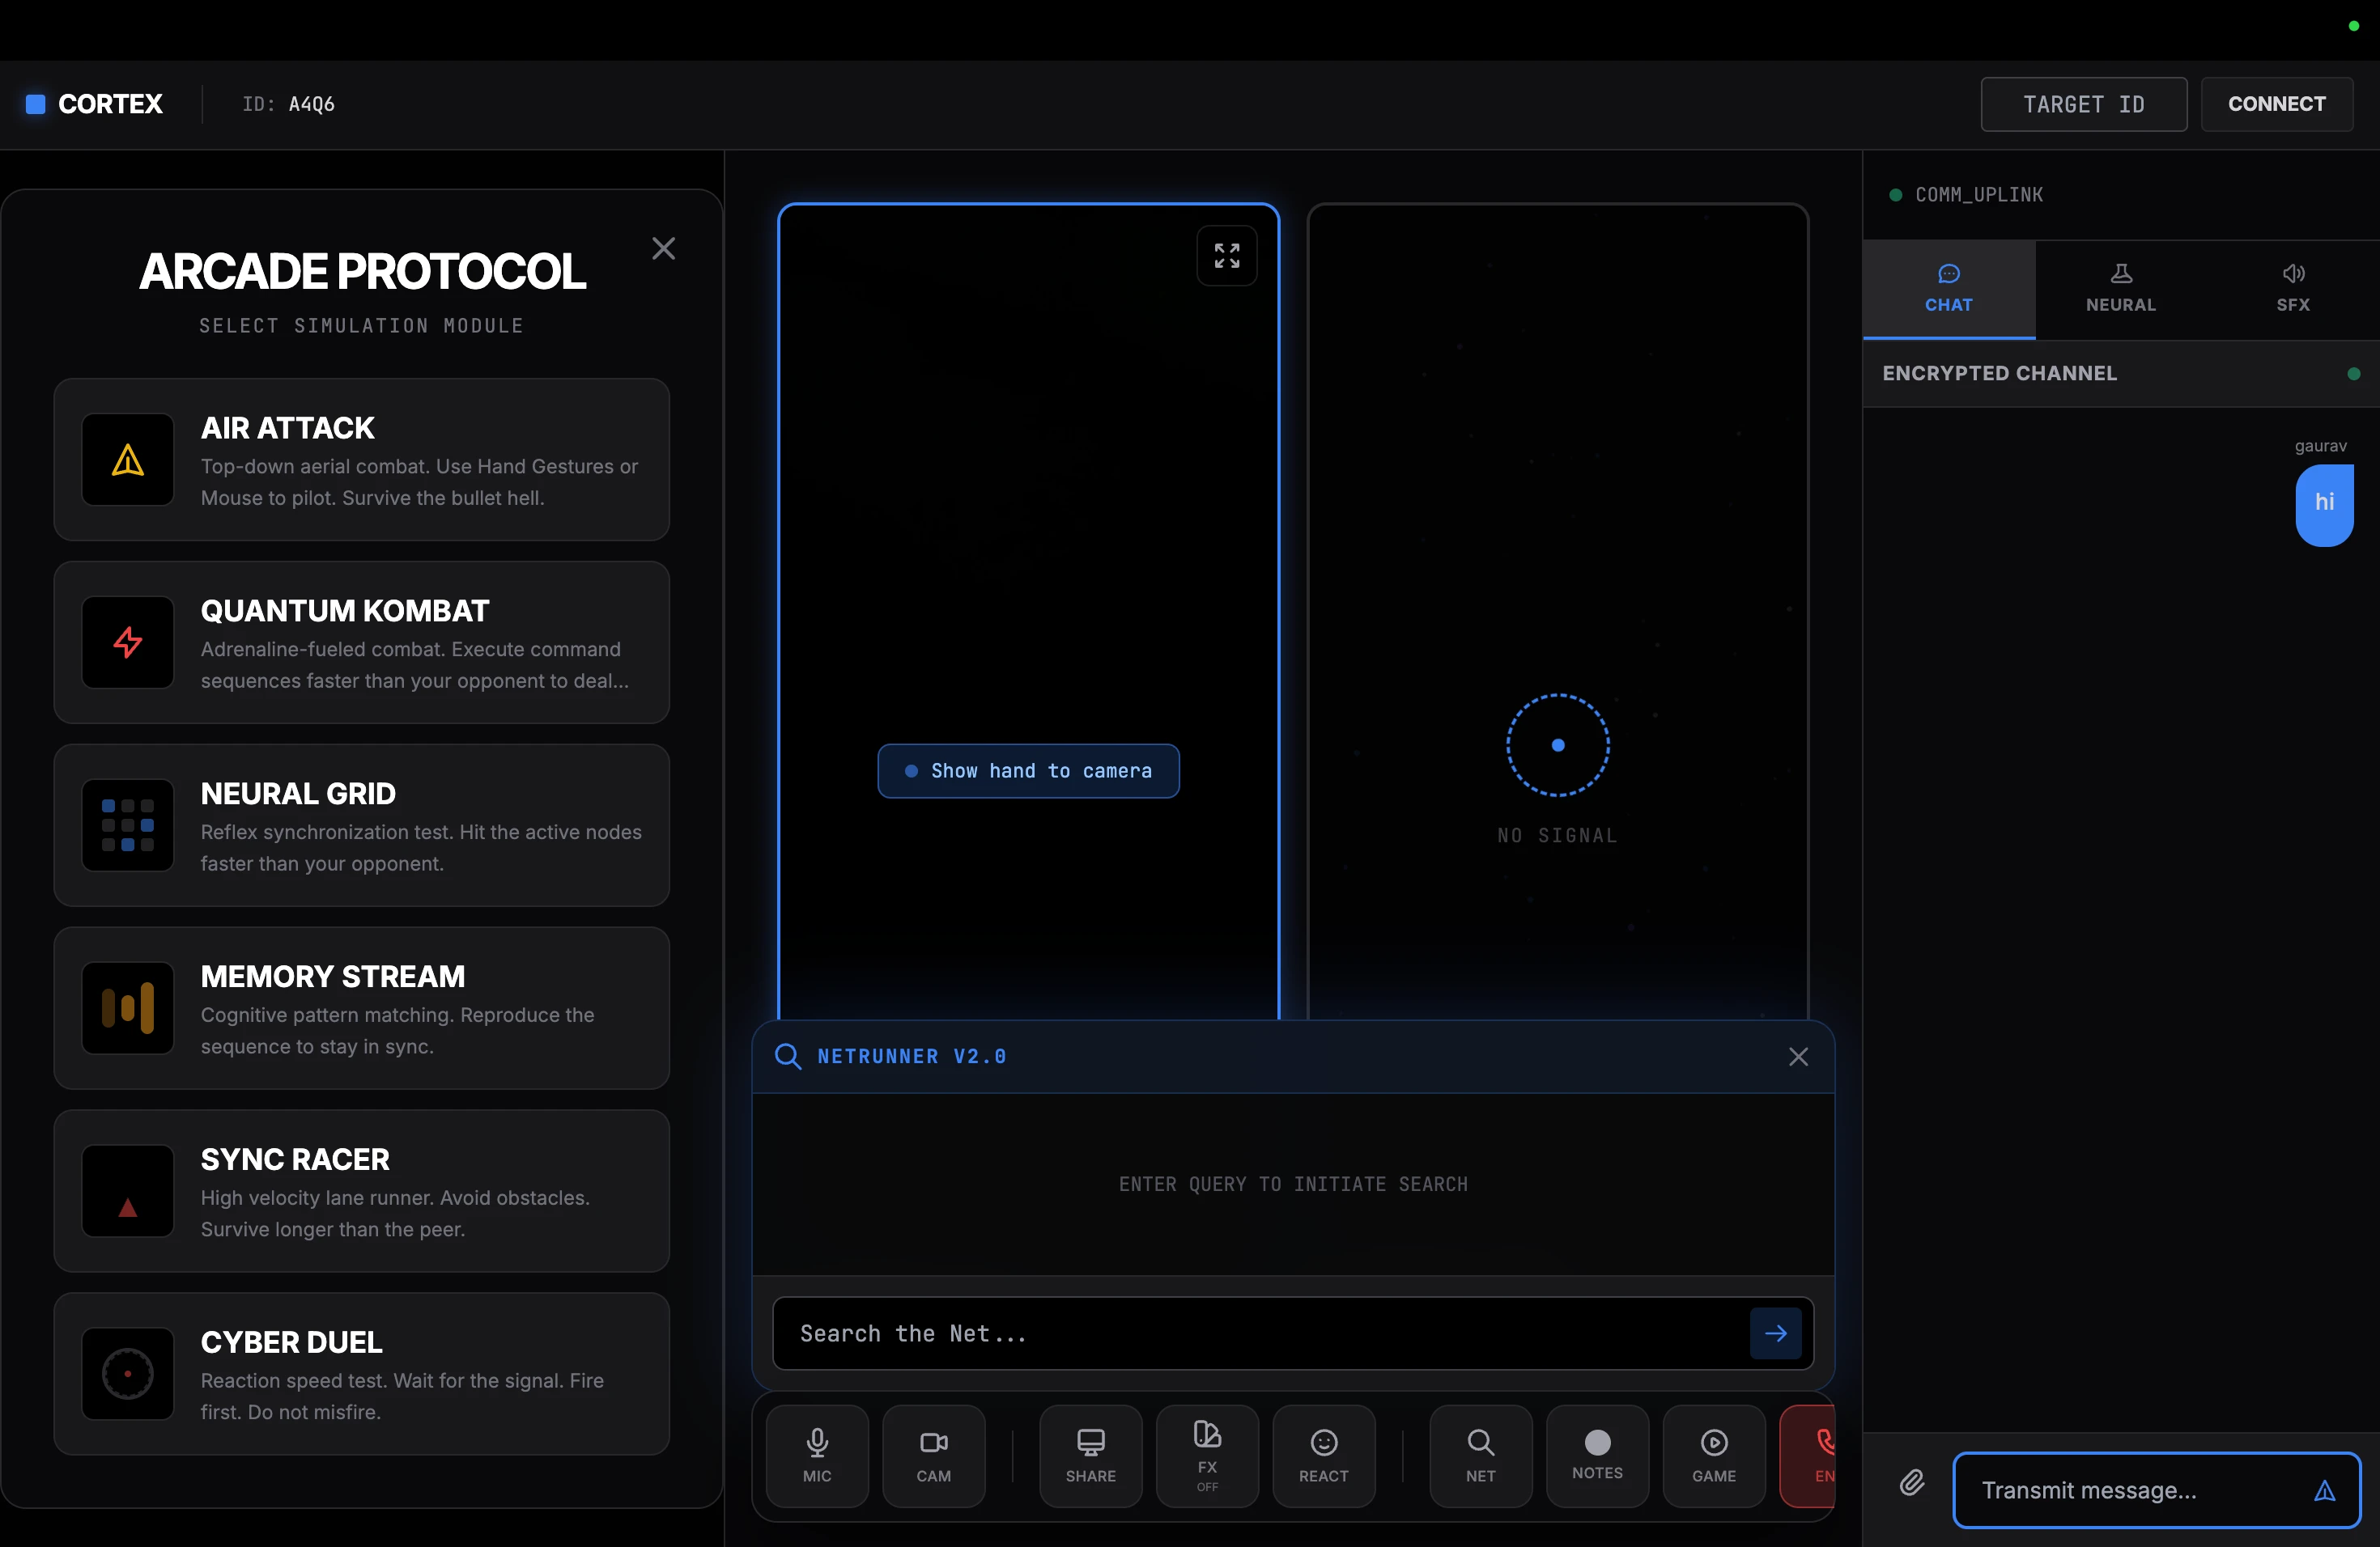Open the REACT emoji picker

click(x=1323, y=1455)
